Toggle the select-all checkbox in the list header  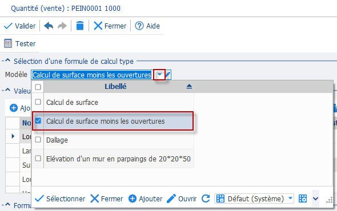click(x=38, y=87)
